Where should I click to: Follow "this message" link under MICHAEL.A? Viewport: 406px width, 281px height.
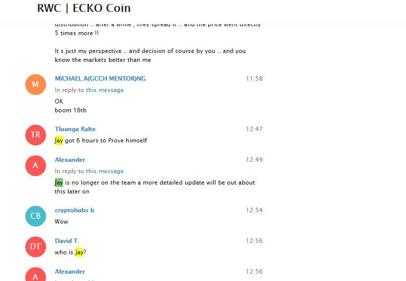click(x=104, y=90)
